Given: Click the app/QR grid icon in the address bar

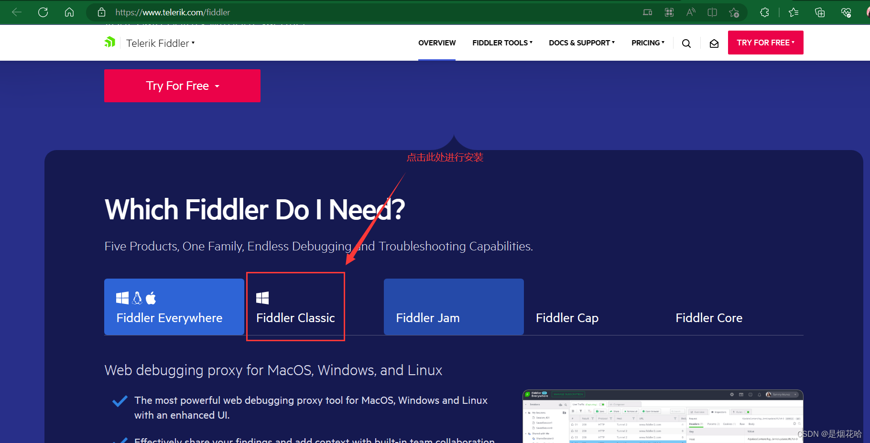Looking at the screenshot, I should pos(669,12).
